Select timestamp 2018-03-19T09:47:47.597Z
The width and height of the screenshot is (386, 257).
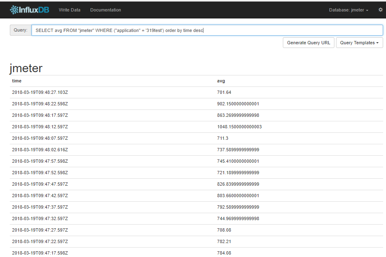point(40,184)
